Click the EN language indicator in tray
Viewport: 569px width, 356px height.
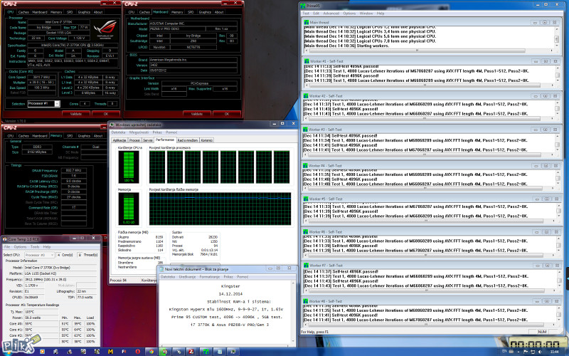(x=504, y=351)
